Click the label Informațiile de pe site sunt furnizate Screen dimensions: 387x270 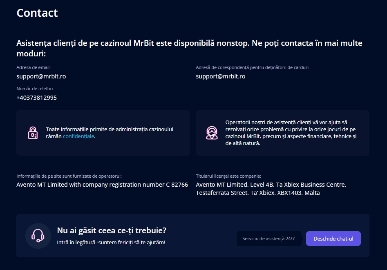pos(69,176)
